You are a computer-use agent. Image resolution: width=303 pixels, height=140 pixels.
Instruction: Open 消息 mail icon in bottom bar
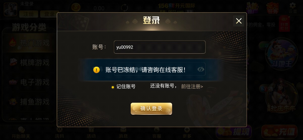tap(123, 133)
